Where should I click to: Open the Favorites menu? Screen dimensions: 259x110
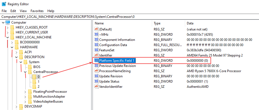tap(37, 11)
